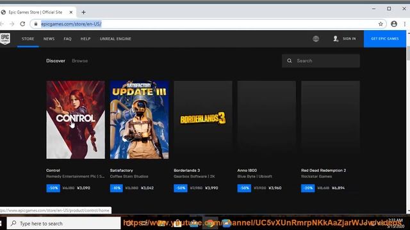The image size is (410, 230).
Task: Click the browser address bar URL
Action: point(71,24)
